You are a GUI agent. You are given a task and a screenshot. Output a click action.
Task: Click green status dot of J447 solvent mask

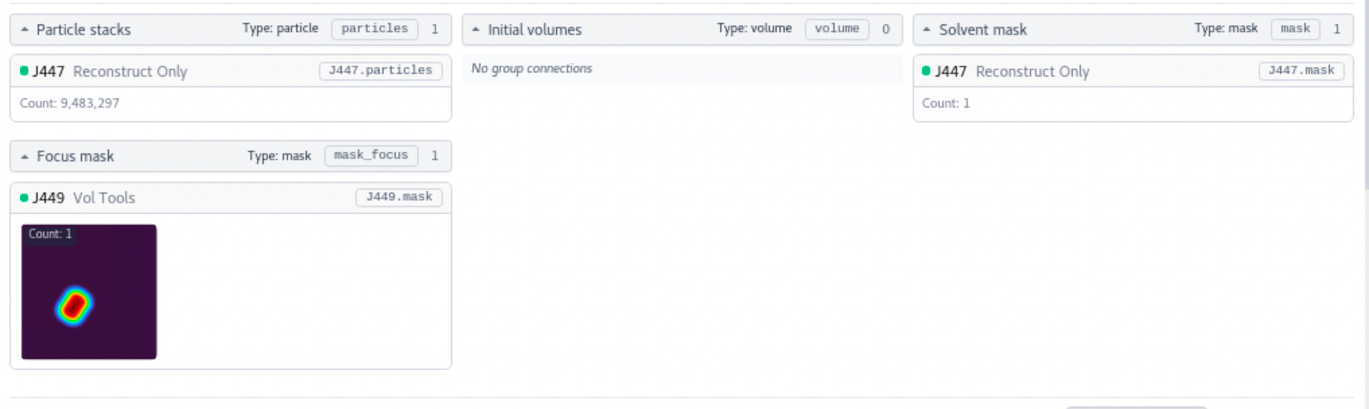926,71
